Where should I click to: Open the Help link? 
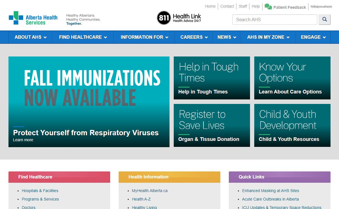[256, 6]
